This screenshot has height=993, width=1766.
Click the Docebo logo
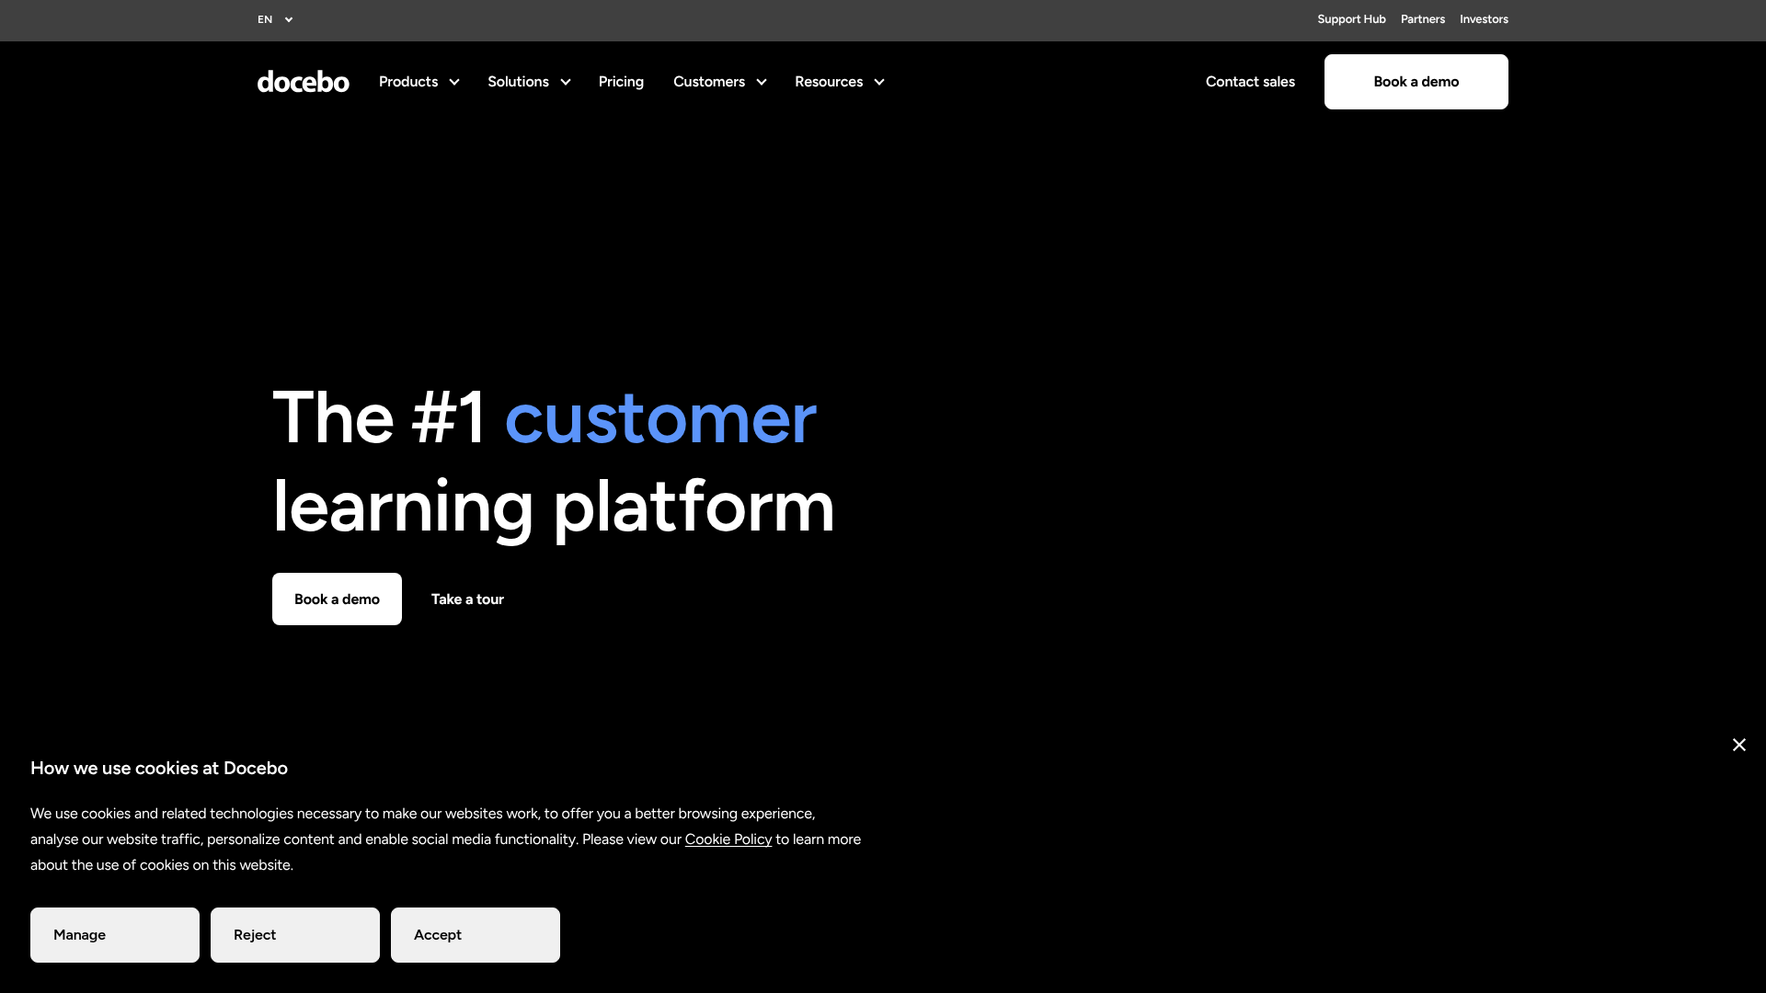click(303, 82)
